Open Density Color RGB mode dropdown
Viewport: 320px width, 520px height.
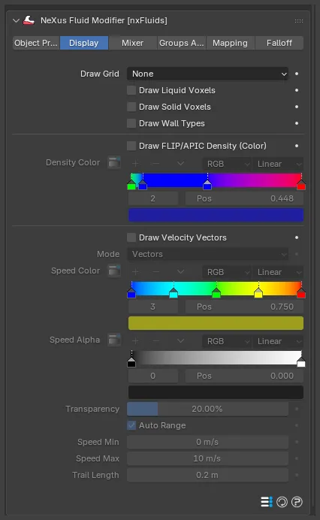tap(227, 164)
